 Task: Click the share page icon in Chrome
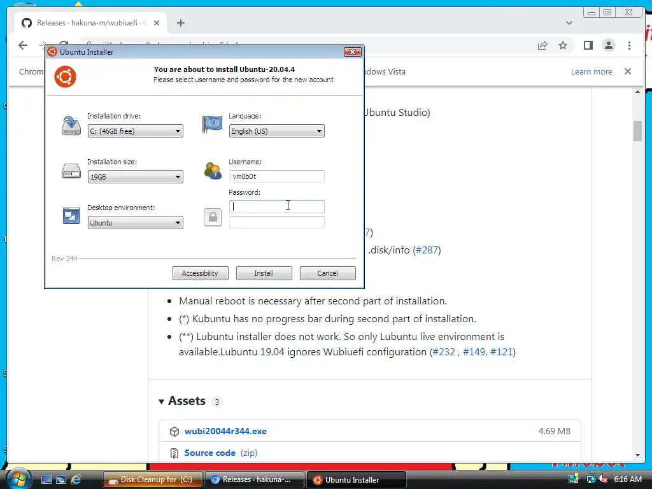point(542,45)
